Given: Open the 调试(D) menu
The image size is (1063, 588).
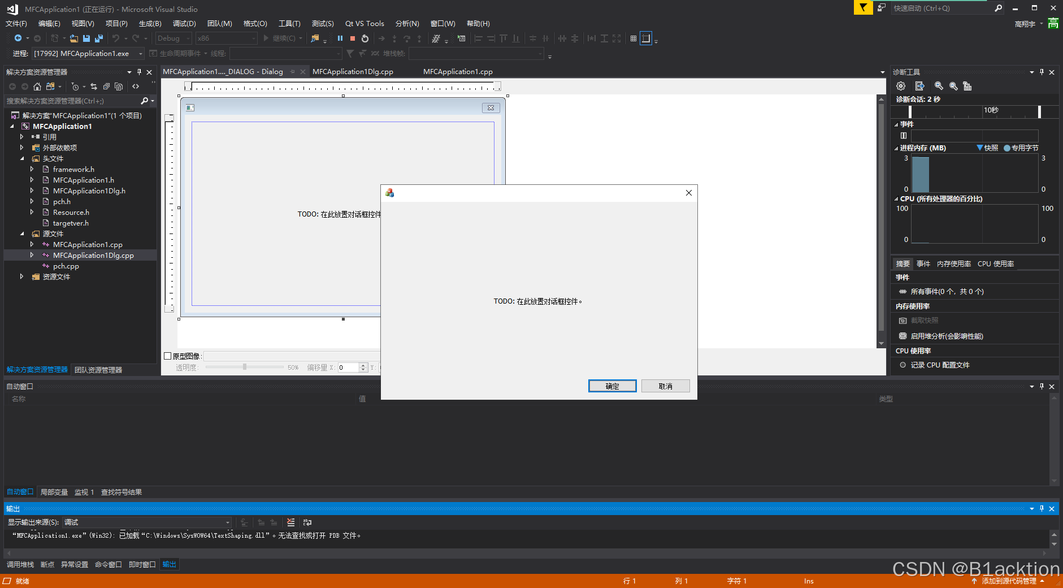Looking at the screenshot, I should click(x=184, y=23).
